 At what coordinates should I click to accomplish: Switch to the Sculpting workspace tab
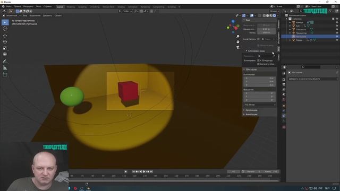[x=82, y=7]
